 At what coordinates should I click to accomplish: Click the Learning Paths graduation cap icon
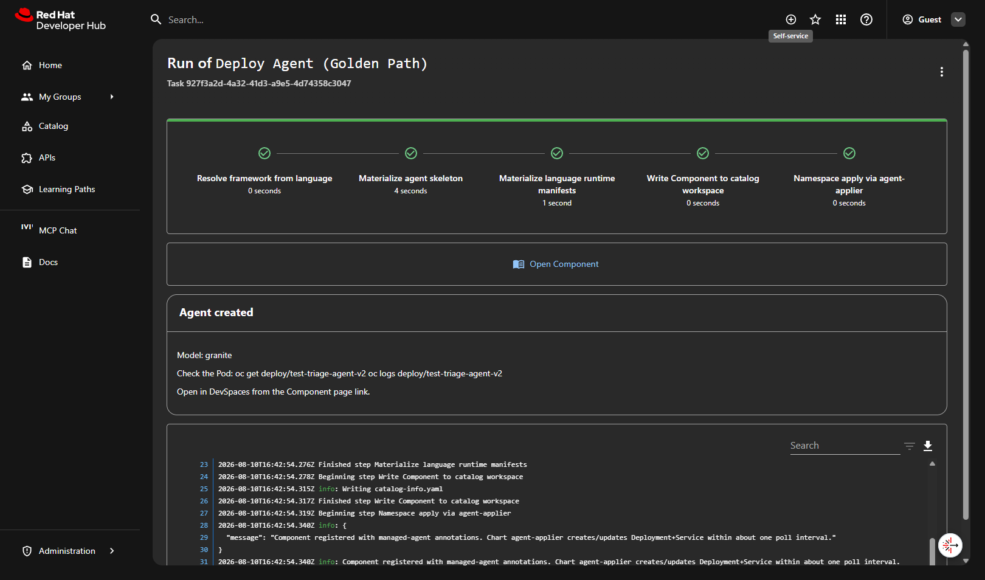(x=27, y=189)
